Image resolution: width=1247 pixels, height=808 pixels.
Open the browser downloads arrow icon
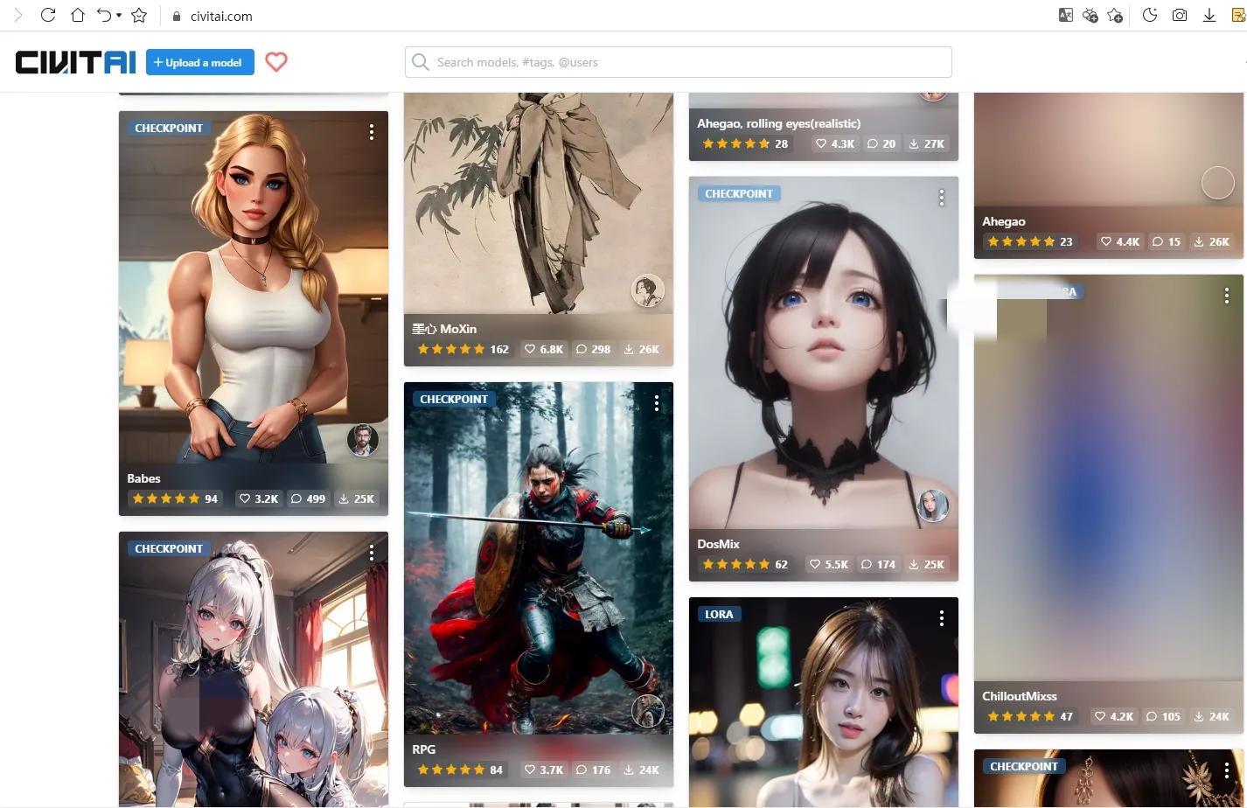[x=1209, y=15]
